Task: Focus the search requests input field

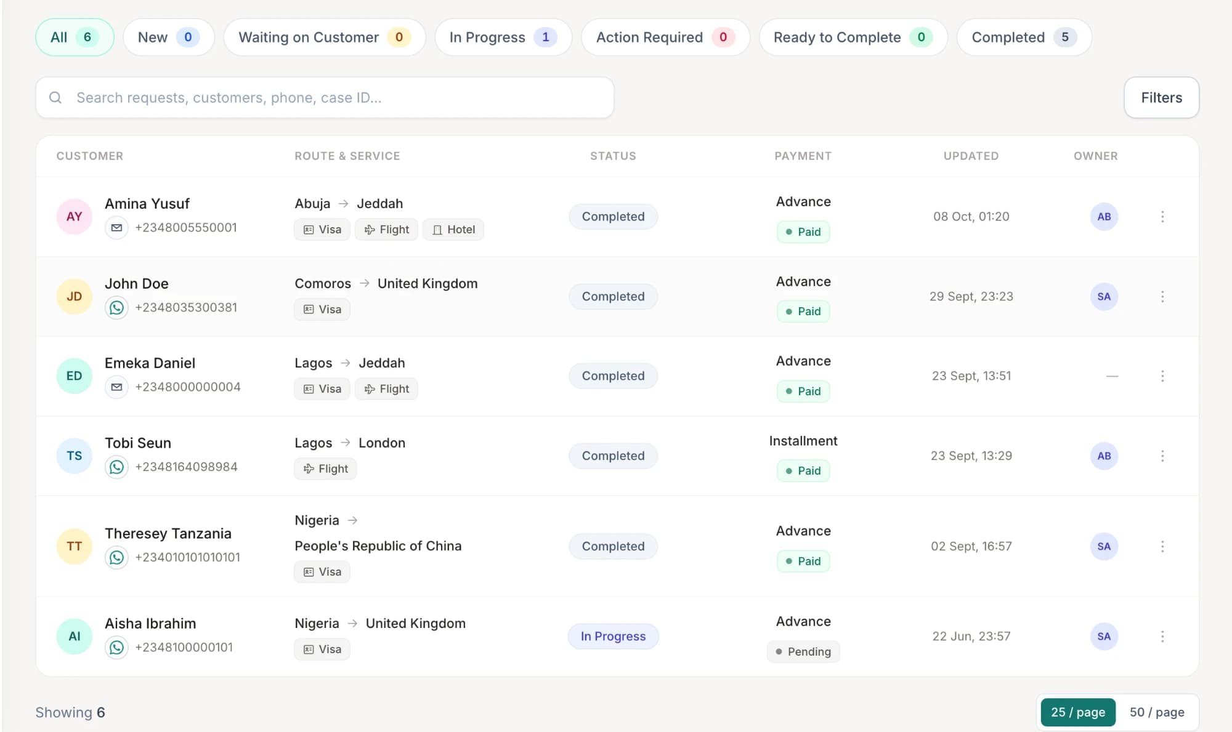Action: (x=325, y=98)
